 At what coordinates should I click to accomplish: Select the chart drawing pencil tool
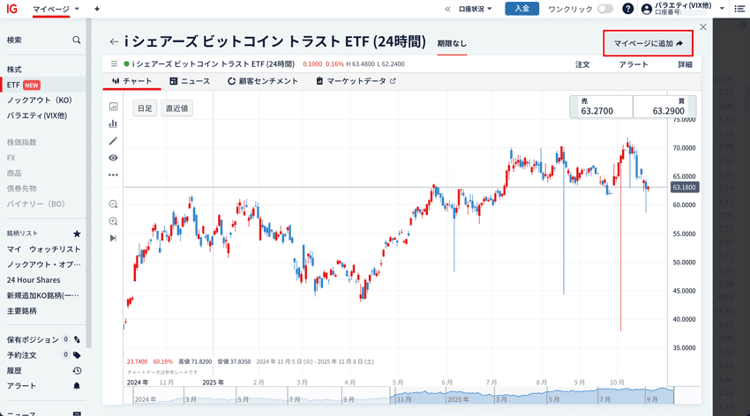click(113, 141)
